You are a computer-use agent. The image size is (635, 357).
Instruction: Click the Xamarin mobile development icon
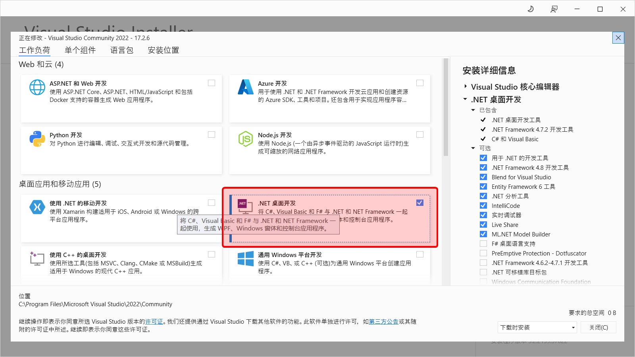point(37,207)
